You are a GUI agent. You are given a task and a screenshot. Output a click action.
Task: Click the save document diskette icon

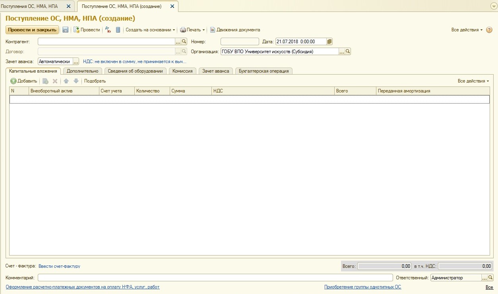[x=66, y=30]
